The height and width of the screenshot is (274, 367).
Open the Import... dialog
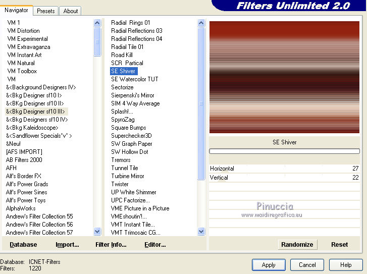pyautogui.click(x=67, y=245)
